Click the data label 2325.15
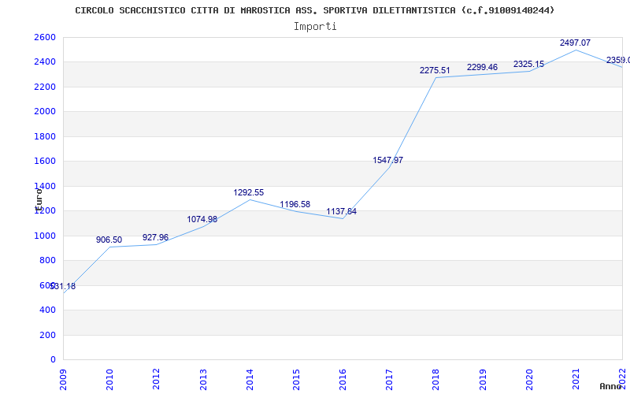The width and height of the screenshot is (630, 394). tap(528, 64)
